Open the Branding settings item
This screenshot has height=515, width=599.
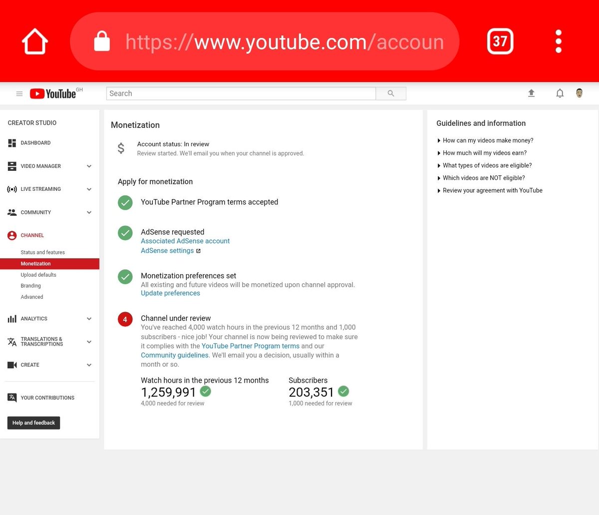point(31,286)
